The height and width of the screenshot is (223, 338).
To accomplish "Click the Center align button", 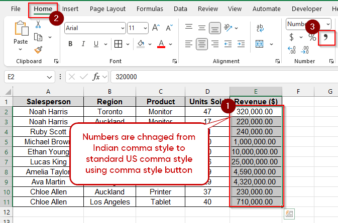I will tap(201, 44).
